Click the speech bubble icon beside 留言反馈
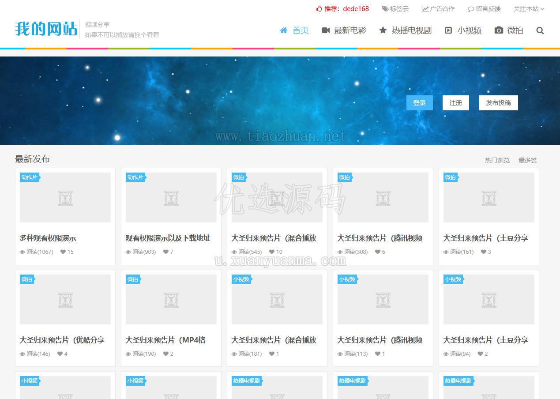 (x=471, y=9)
